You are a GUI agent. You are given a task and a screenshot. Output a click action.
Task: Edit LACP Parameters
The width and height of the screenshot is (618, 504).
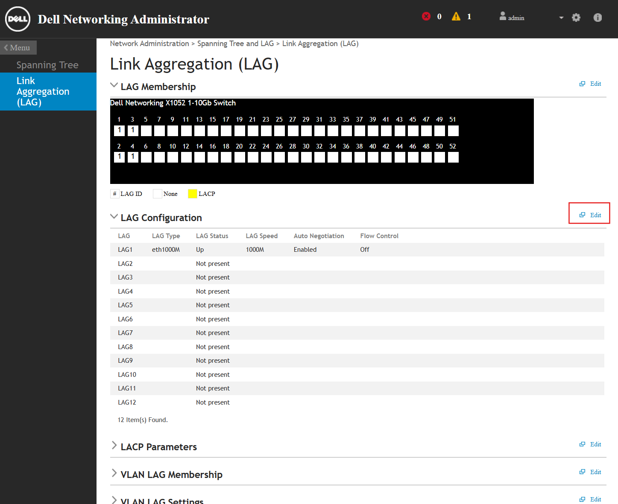pos(595,444)
